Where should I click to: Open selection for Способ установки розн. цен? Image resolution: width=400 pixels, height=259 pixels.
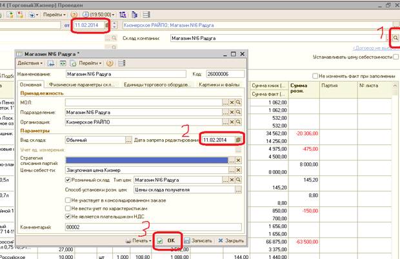(238, 189)
